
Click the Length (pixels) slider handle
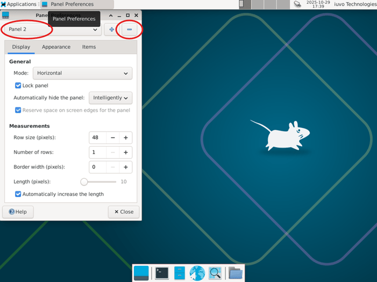84,182
